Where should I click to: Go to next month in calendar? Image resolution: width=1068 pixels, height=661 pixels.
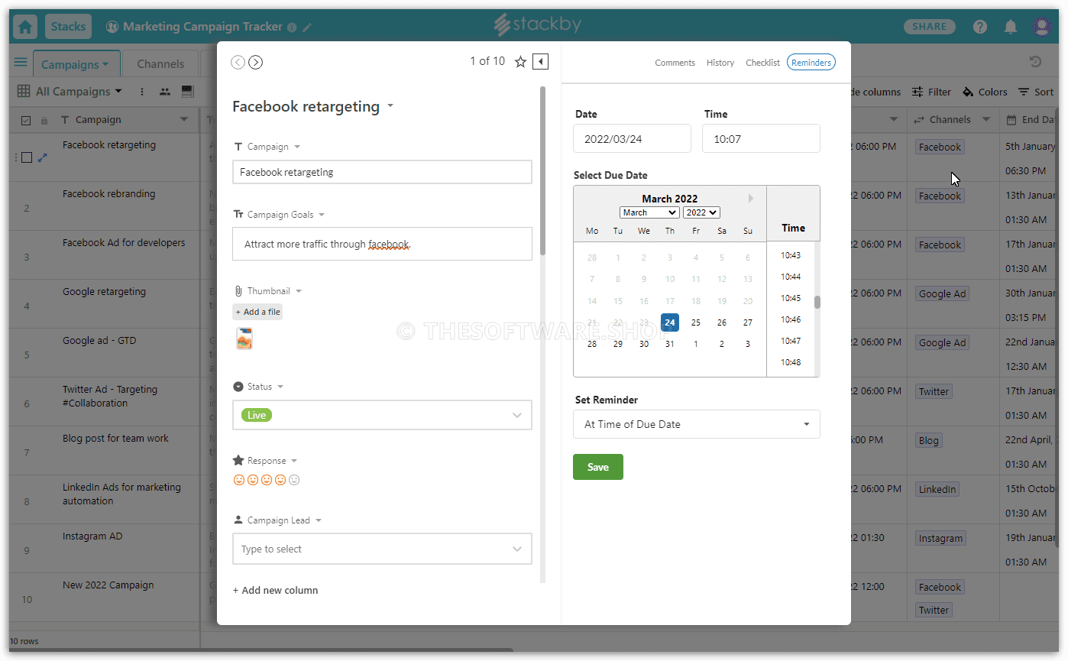[x=751, y=198]
